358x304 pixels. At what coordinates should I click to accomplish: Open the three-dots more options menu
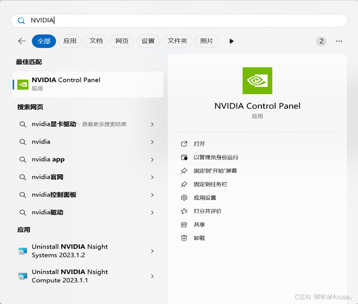click(x=339, y=41)
